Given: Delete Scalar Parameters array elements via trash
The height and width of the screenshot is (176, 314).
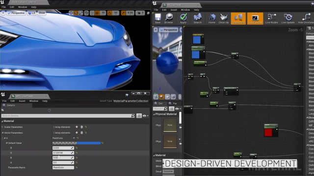Looking at the screenshot, I should tap(82, 127).
